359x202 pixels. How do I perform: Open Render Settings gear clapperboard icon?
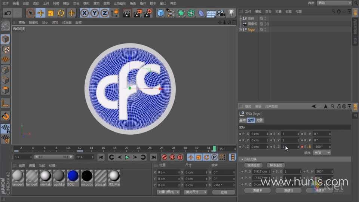(148, 13)
